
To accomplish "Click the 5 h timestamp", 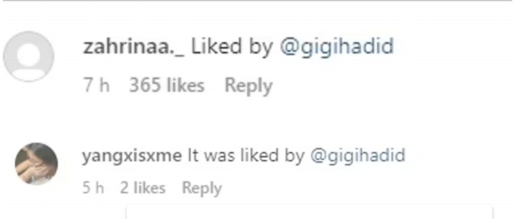I will [x=94, y=188].
